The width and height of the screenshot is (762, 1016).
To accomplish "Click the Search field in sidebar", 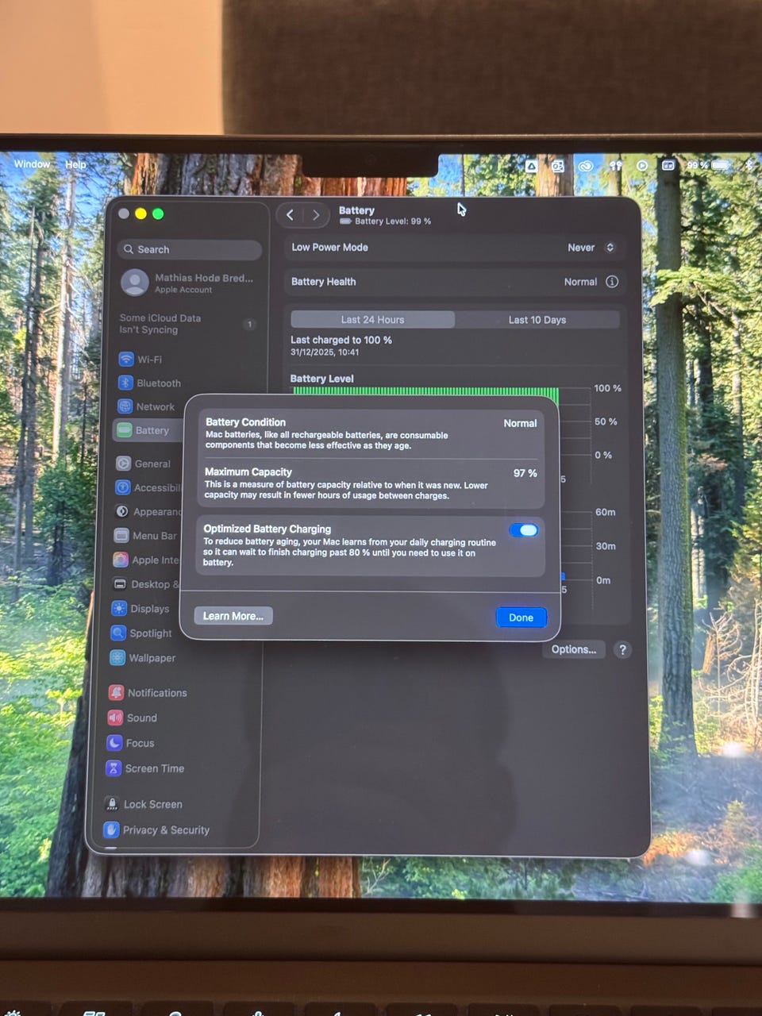I will click(190, 249).
